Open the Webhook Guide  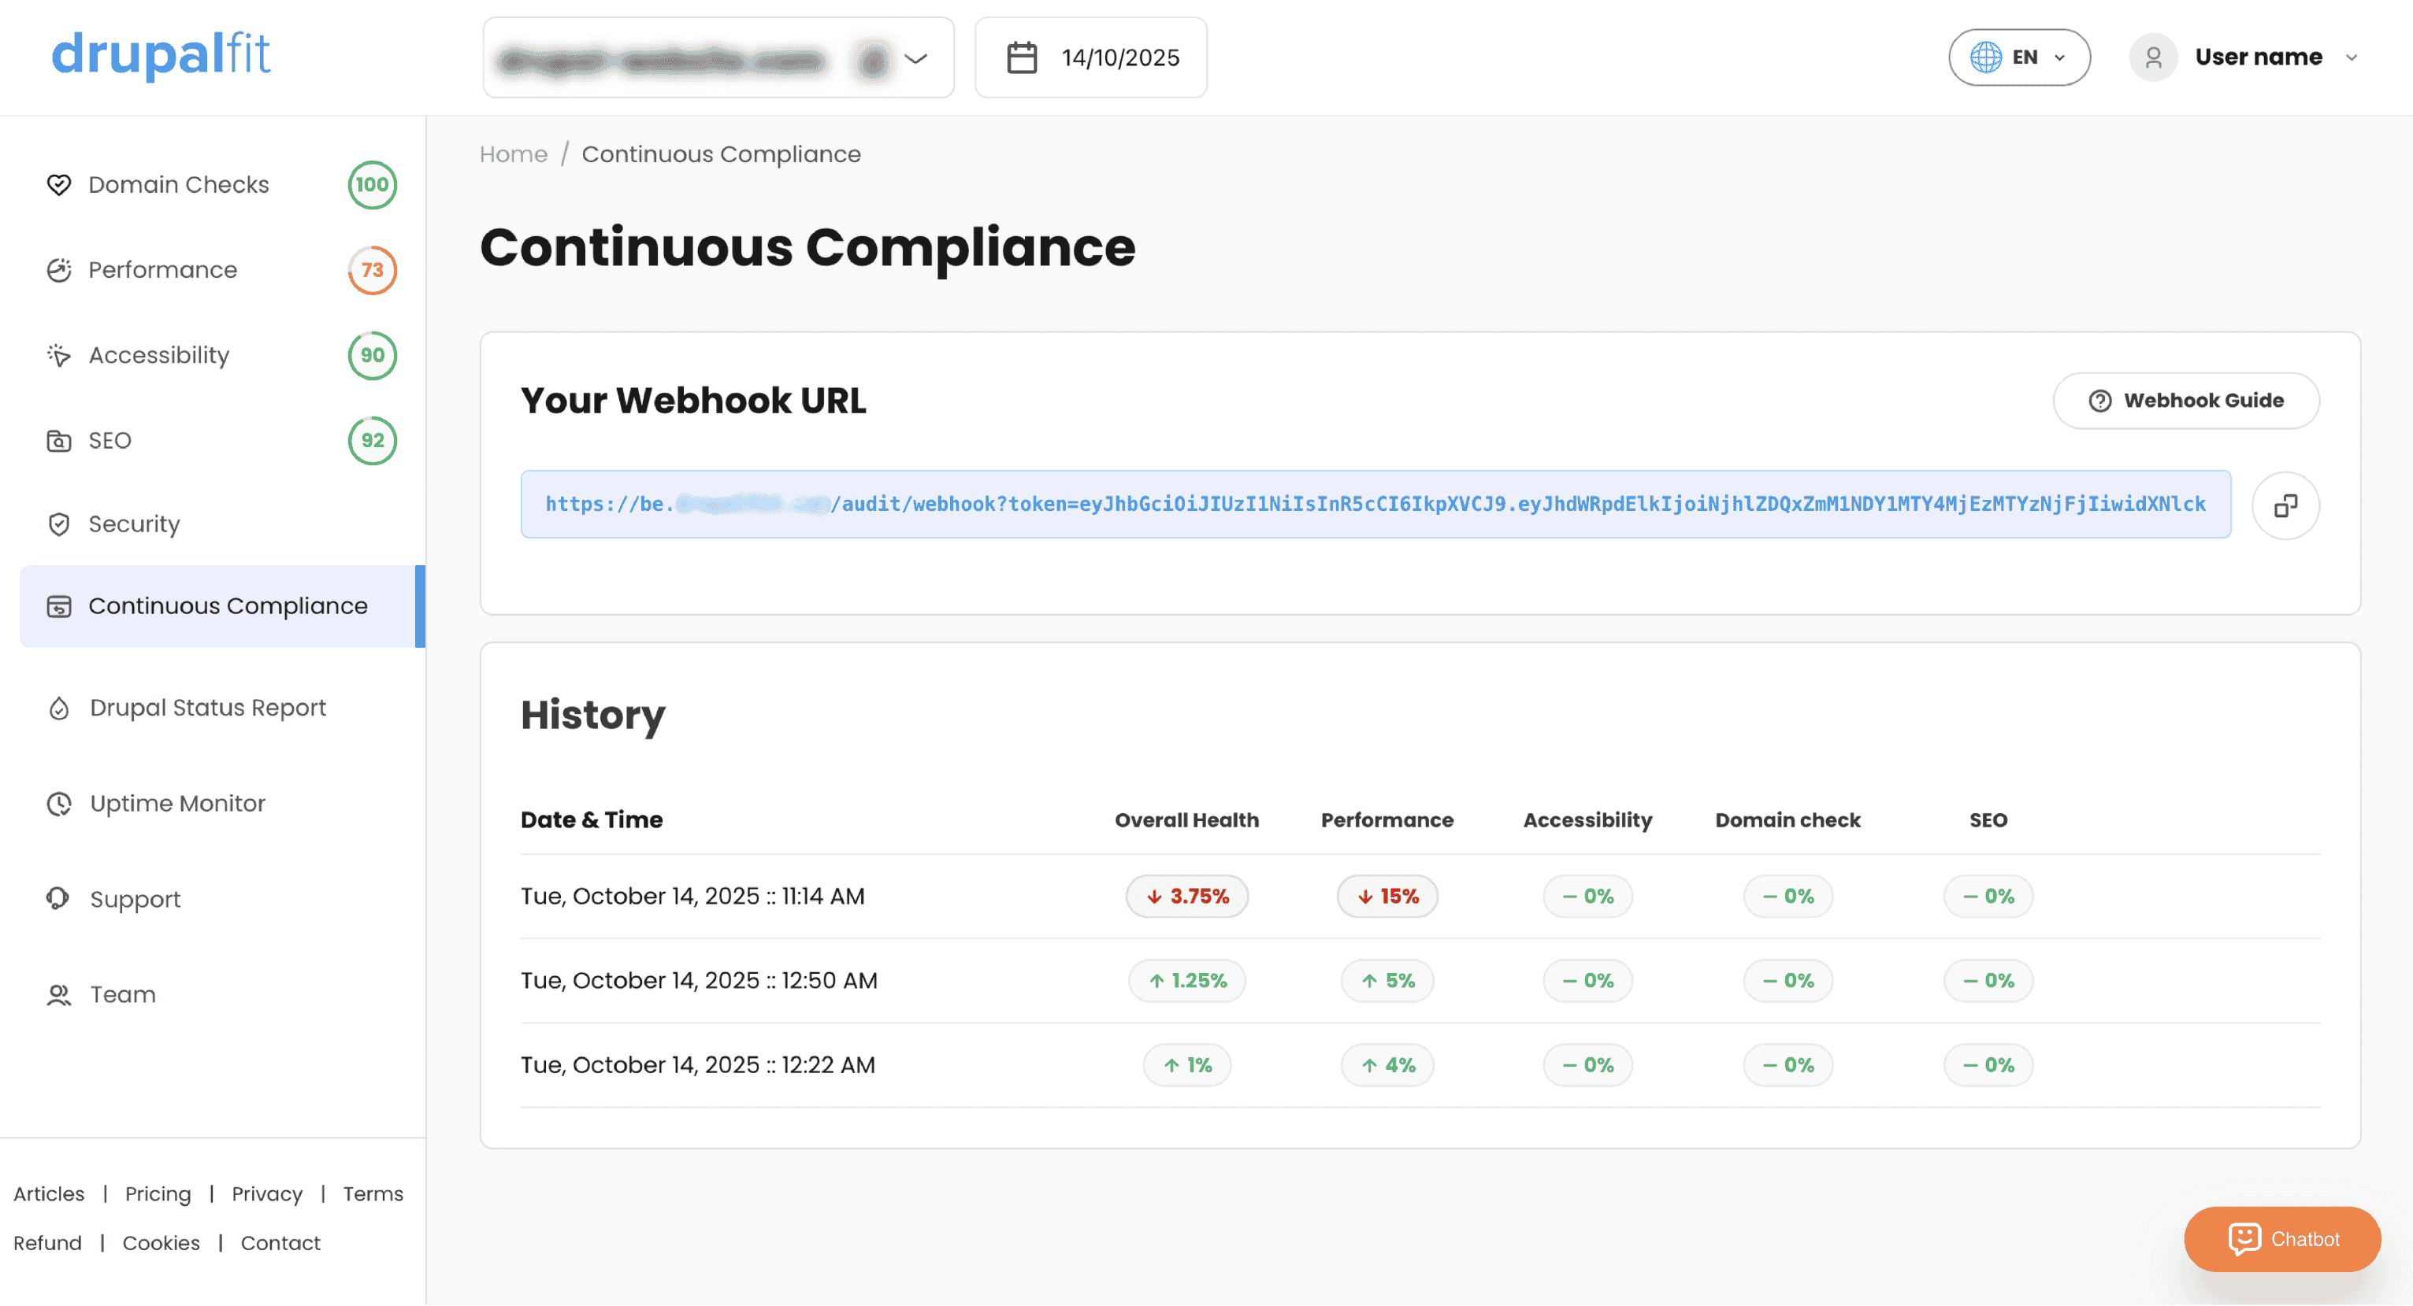click(x=2186, y=401)
